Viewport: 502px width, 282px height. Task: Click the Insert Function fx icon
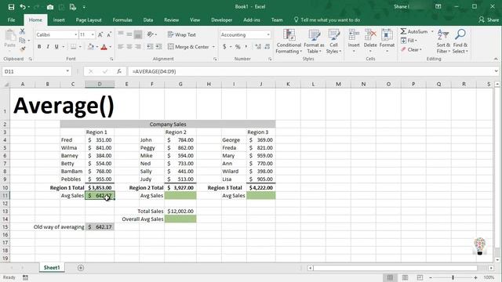119,71
